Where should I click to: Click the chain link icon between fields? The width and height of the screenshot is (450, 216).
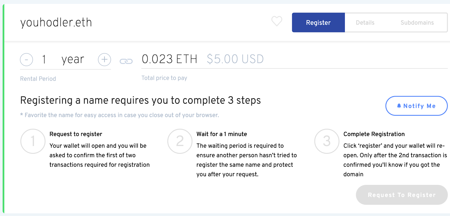[126, 61]
